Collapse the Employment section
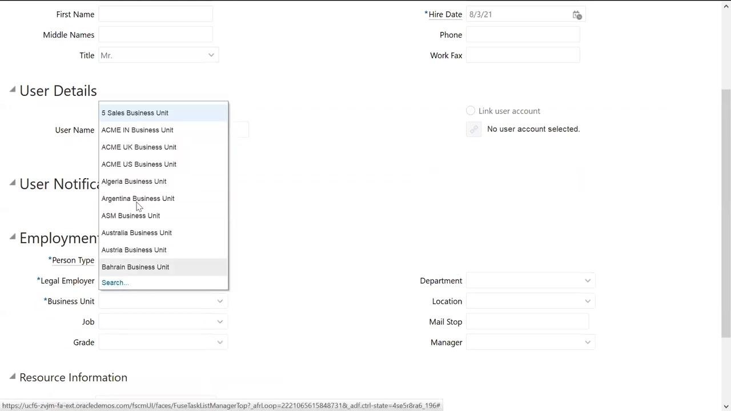Screen dimensions: 731x411 click(13, 237)
